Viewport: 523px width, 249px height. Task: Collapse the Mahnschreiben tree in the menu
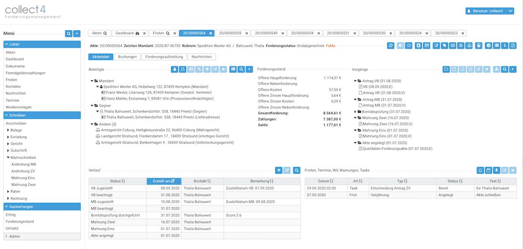[x=8, y=158]
